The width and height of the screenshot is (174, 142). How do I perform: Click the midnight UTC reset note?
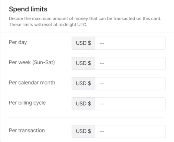48,25
